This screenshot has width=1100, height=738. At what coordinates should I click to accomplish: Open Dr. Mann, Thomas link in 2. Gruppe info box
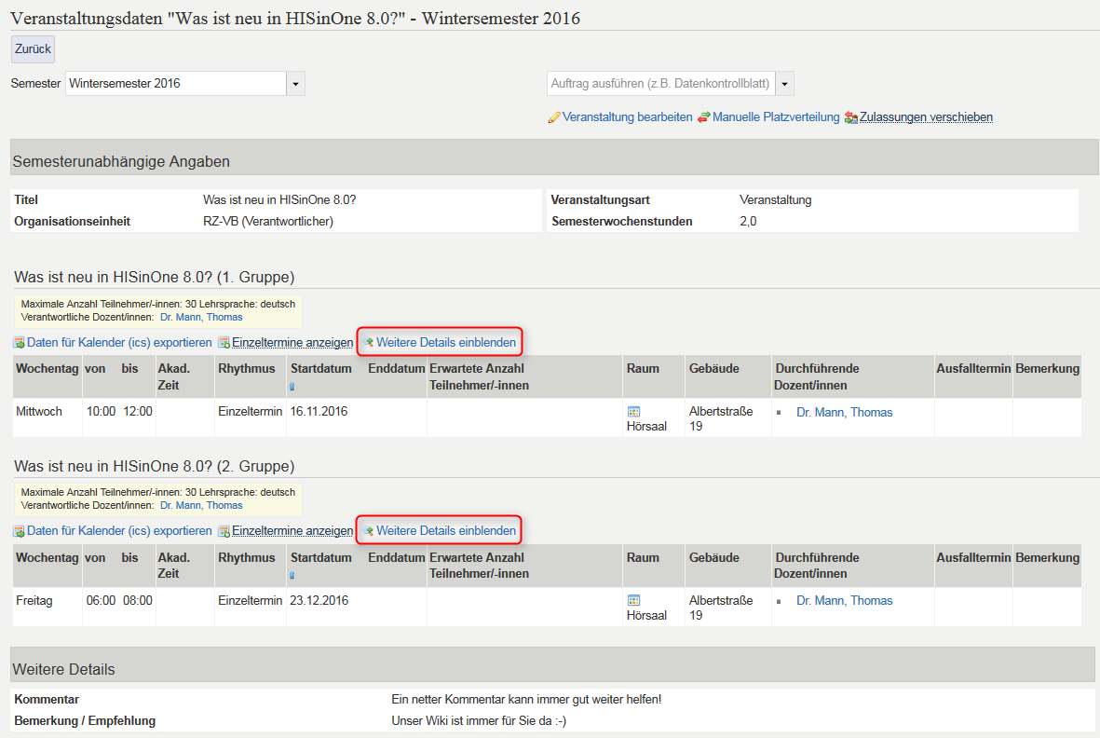point(201,505)
